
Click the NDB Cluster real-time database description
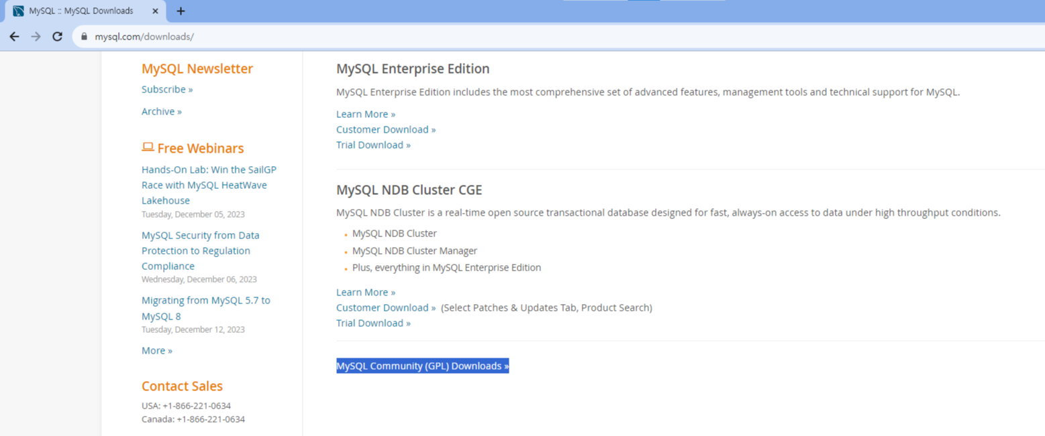click(x=668, y=212)
